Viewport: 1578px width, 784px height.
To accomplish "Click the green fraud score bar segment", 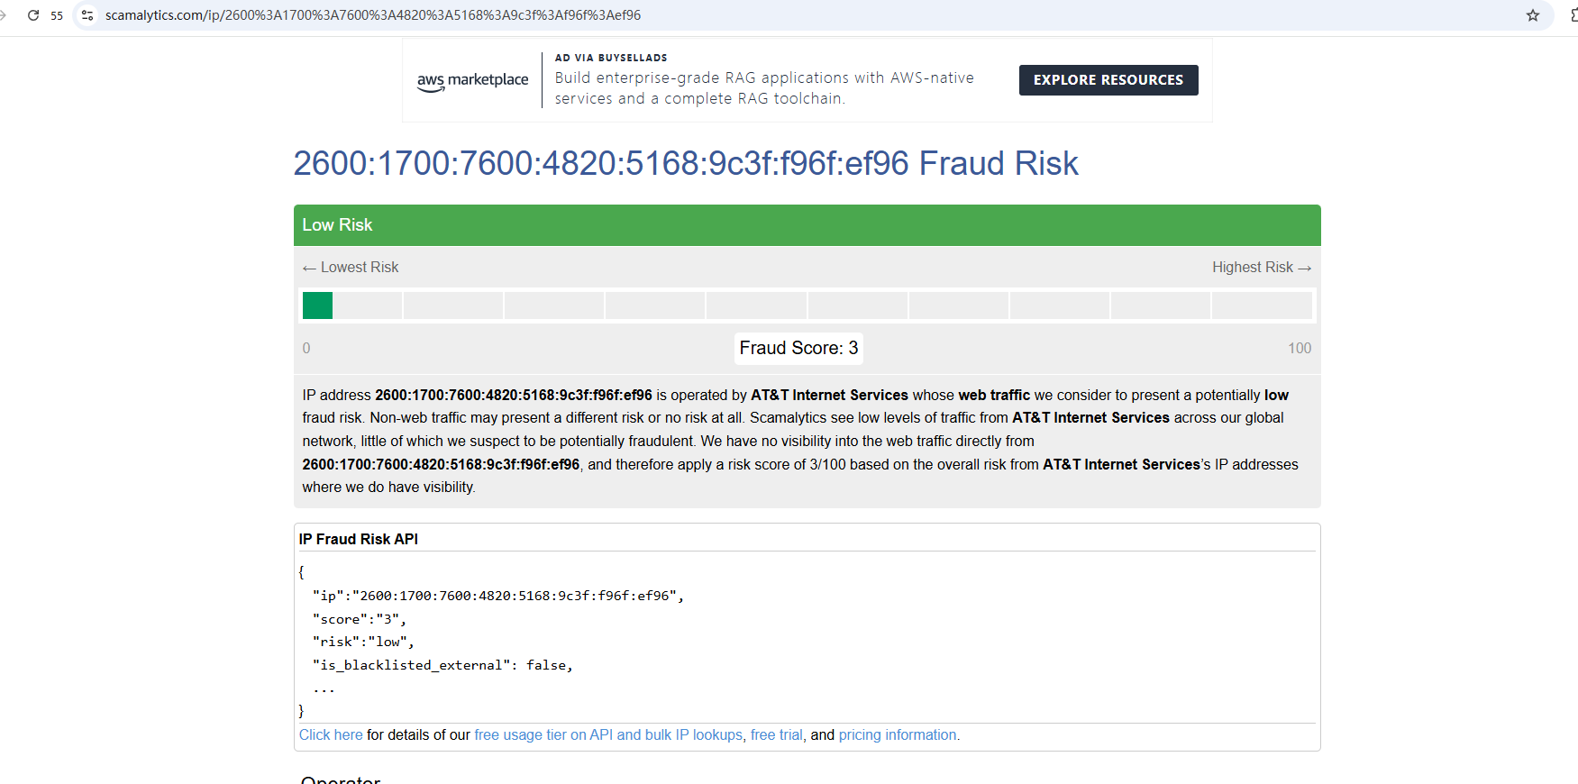I will click(317, 305).
